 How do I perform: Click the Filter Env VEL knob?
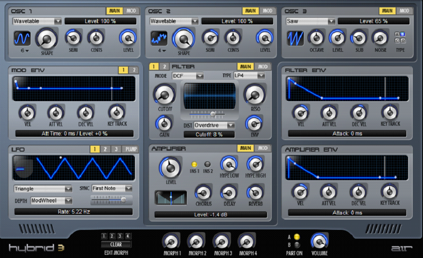[301, 113]
